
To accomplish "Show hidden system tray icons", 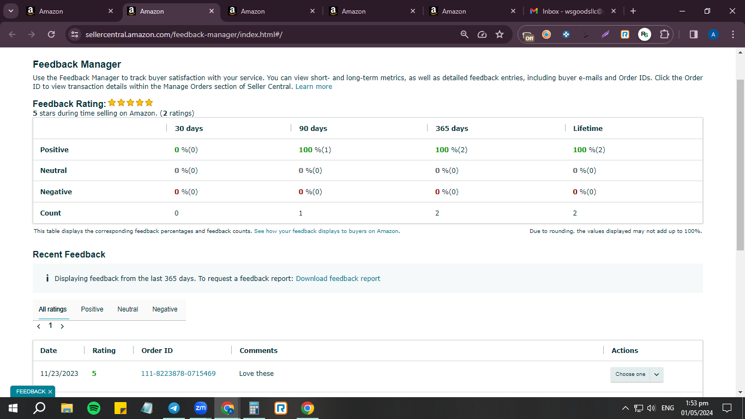I will point(626,408).
